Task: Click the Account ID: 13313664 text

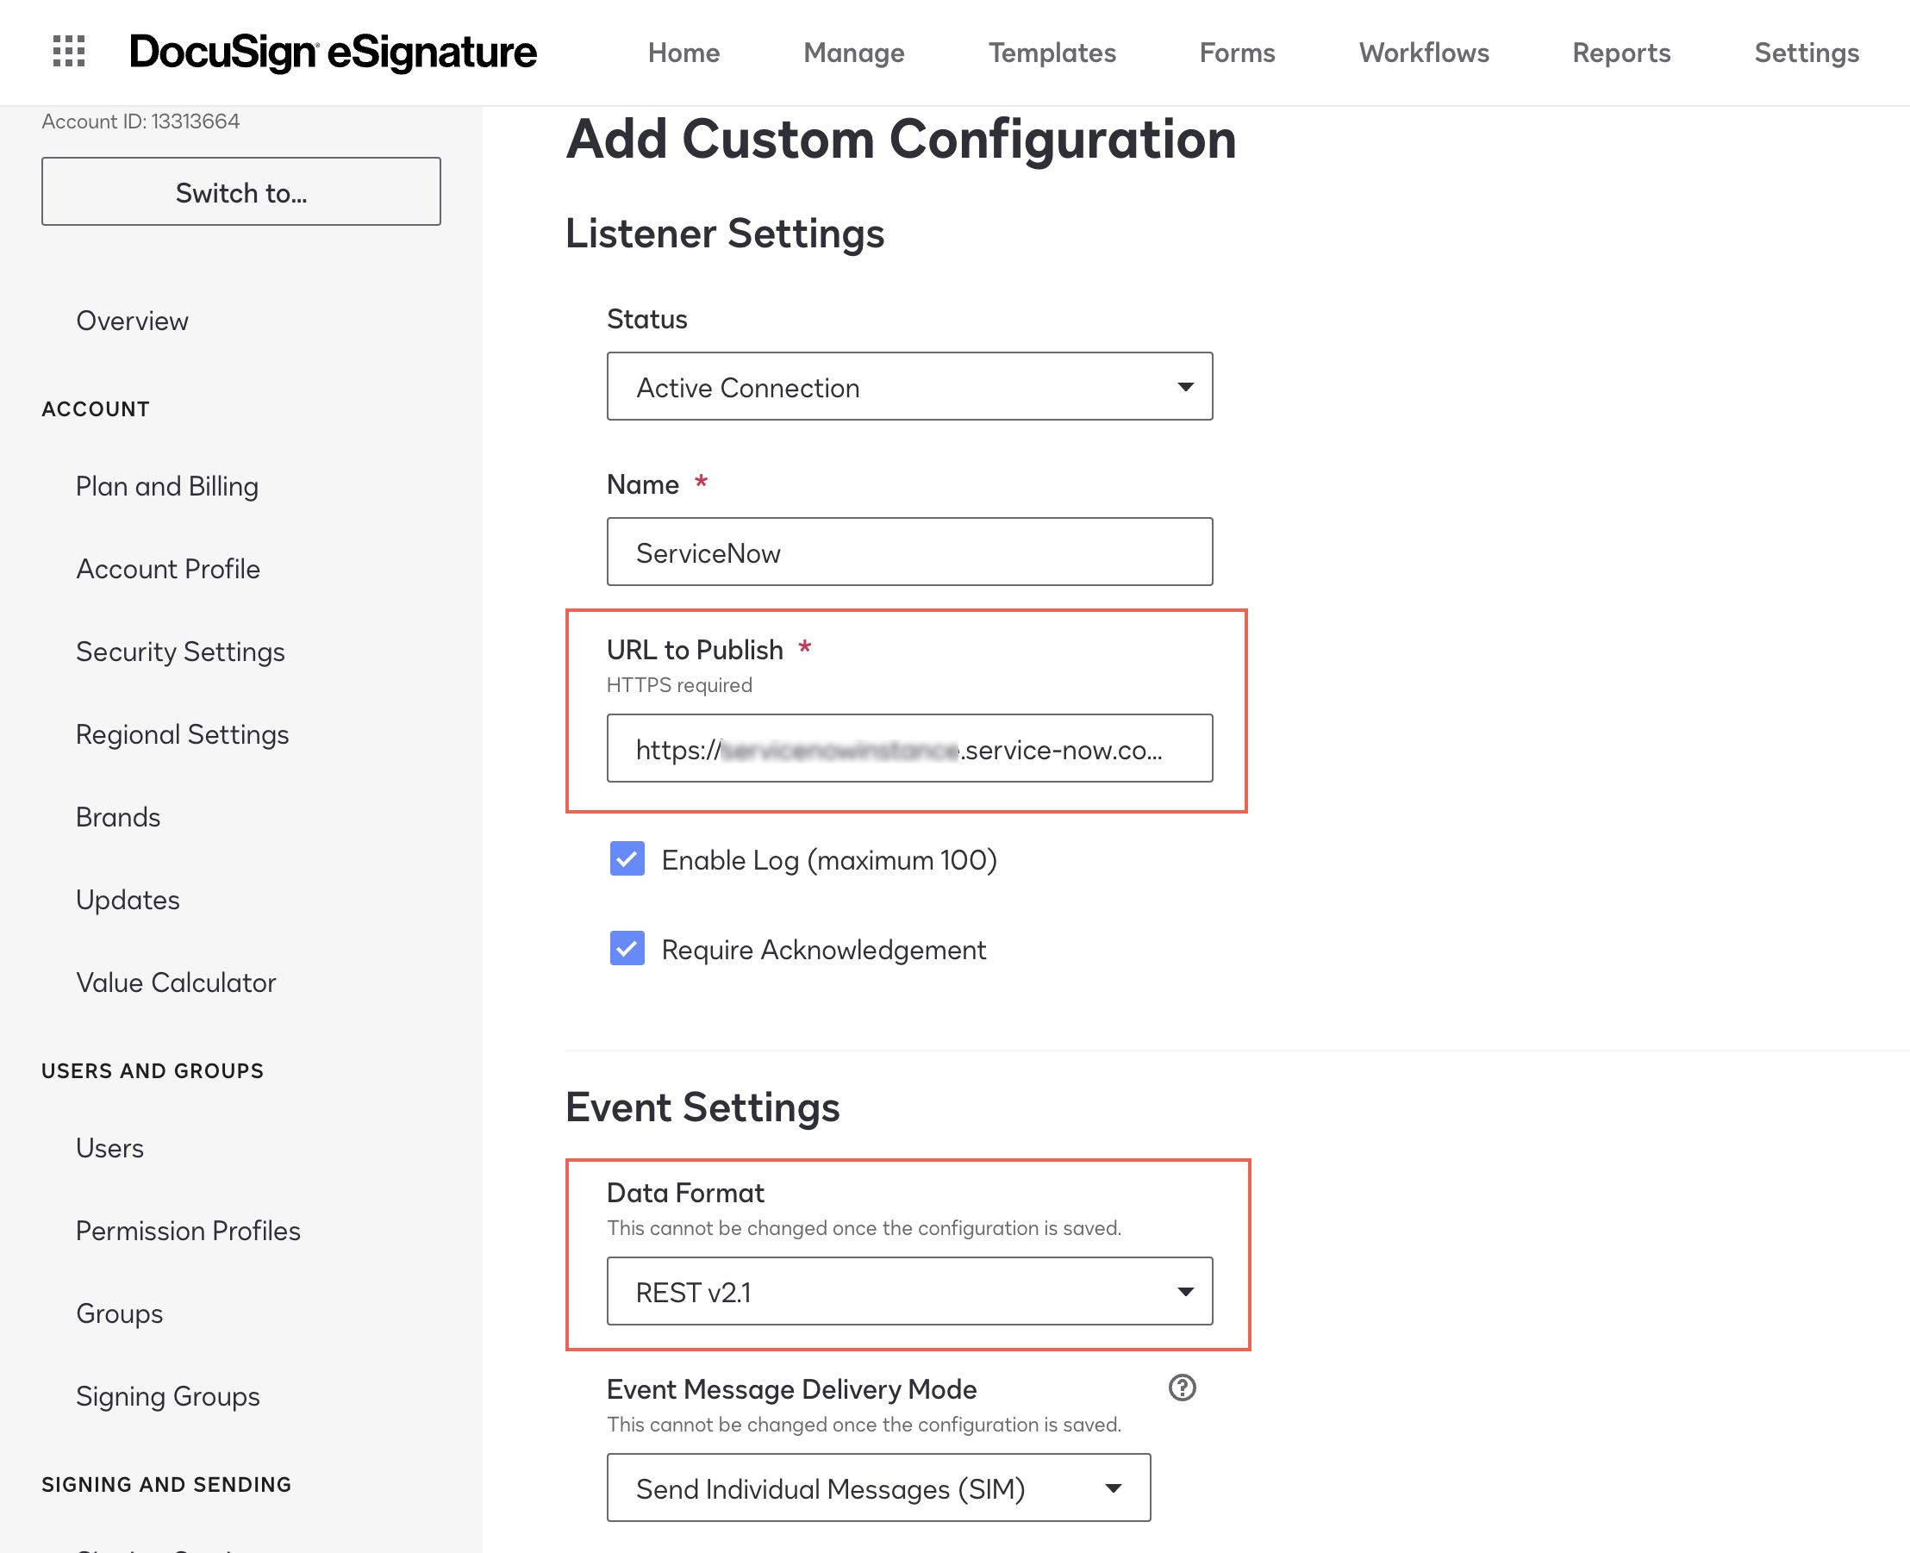Action: (140, 121)
